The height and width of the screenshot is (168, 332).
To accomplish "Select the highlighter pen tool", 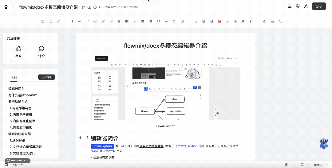I will pyautogui.click(x=264, y=22).
